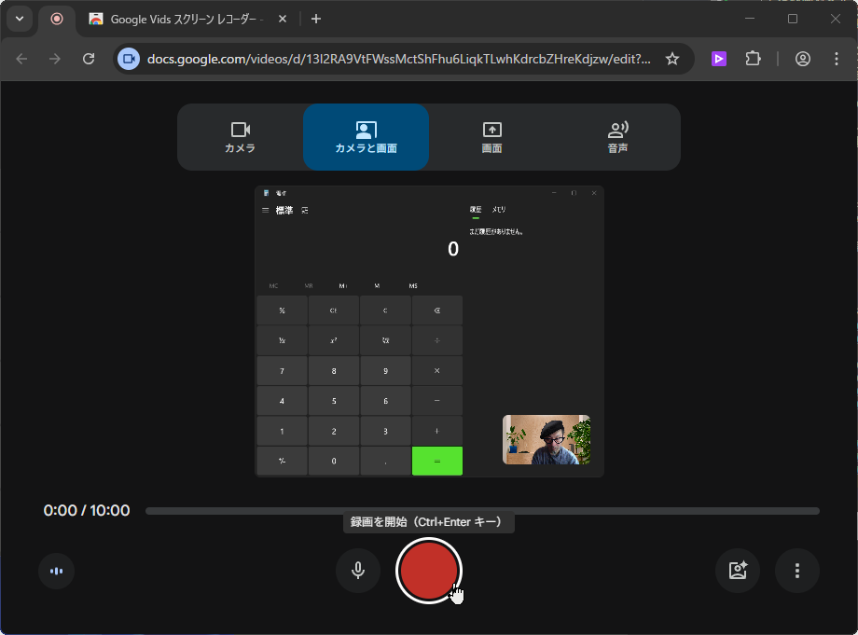
Task: Reload the current page
Action: click(89, 59)
